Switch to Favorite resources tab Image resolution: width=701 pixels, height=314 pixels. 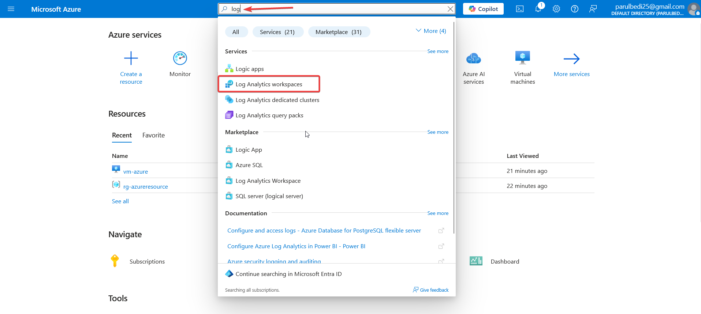click(153, 135)
